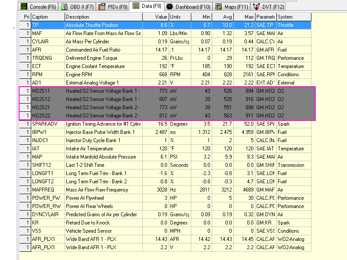
Task: Sort by the Value column header
Action: [x=155, y=17]
